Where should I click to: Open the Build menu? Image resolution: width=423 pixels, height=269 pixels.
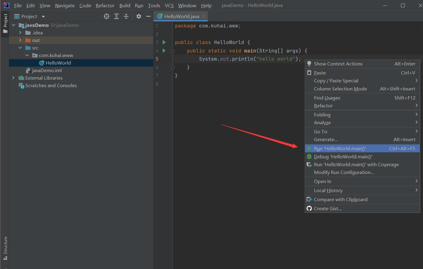[x=125, y=5]
